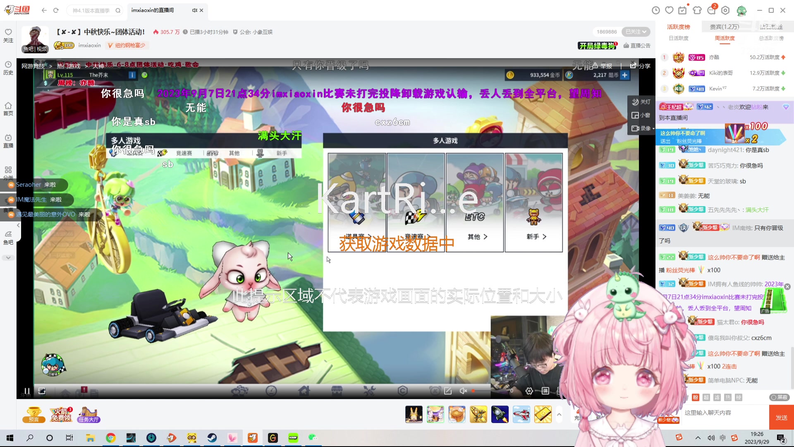This screenshot has width=794, height=447.
Task: Open the shirt wardrobe icon at top right
Action: [698, 10]
